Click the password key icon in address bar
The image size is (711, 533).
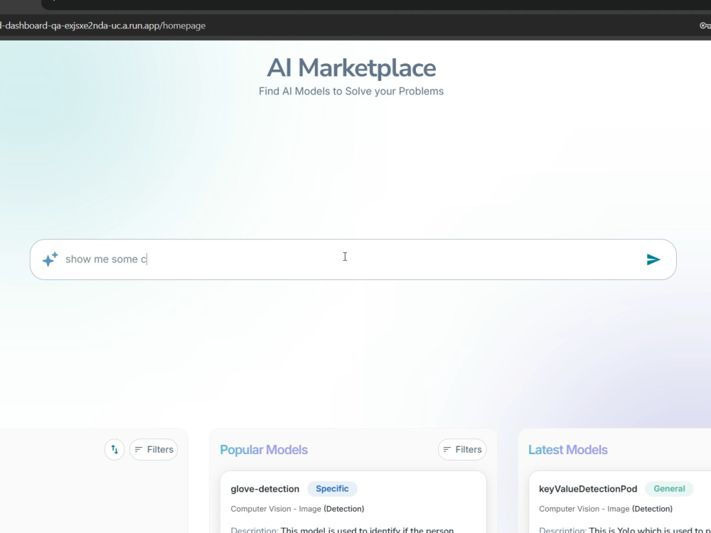click(x=705, y=26)
